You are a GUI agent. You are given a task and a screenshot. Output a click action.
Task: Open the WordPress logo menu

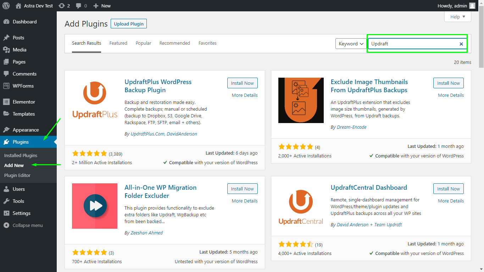6,5
